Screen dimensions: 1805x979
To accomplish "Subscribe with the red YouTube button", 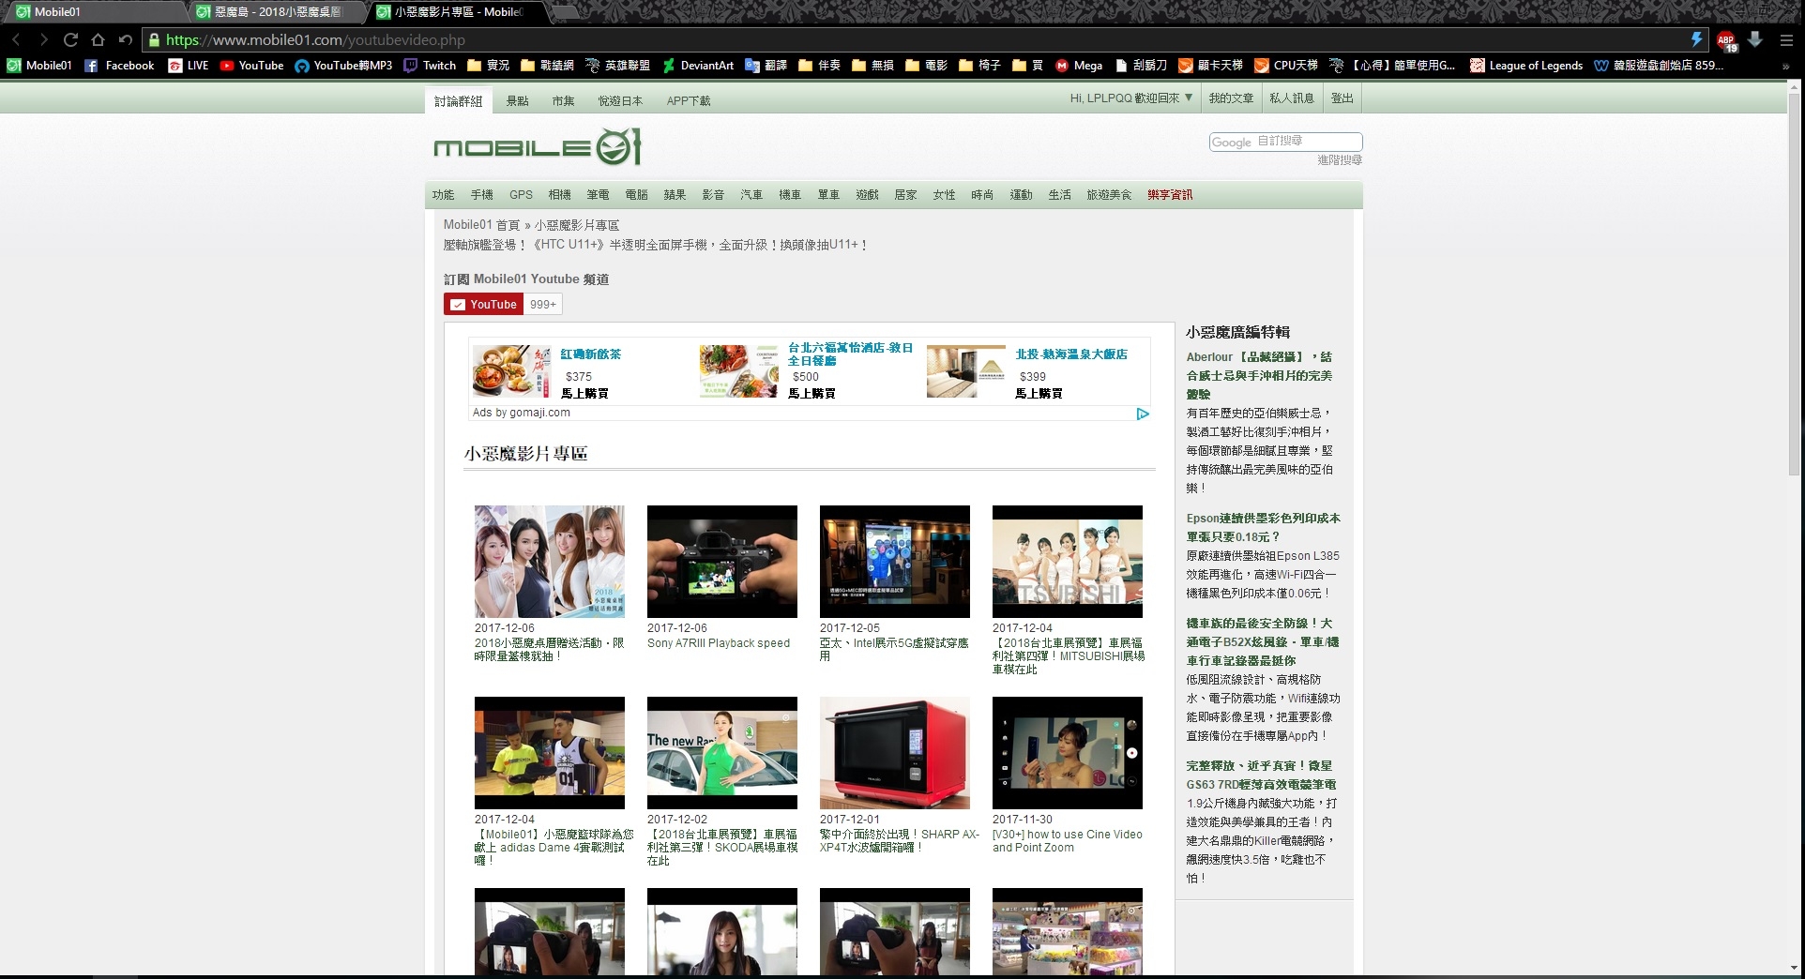I will click(483, 304).
